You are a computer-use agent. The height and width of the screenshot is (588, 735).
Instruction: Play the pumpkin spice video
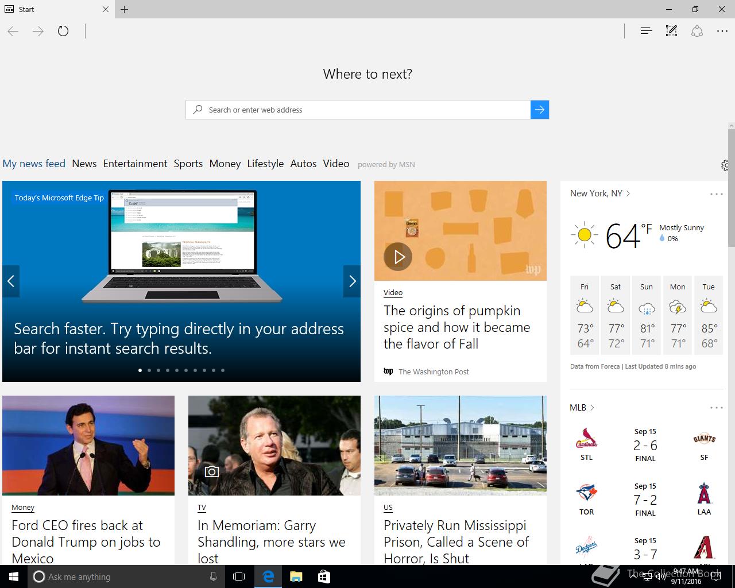398,257
